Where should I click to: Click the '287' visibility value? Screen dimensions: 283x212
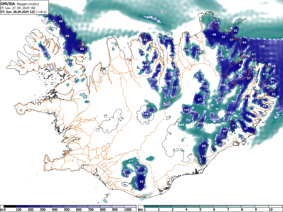[x=167, y=105]
